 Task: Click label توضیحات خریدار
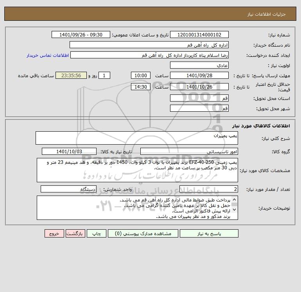tap(274, 208)
